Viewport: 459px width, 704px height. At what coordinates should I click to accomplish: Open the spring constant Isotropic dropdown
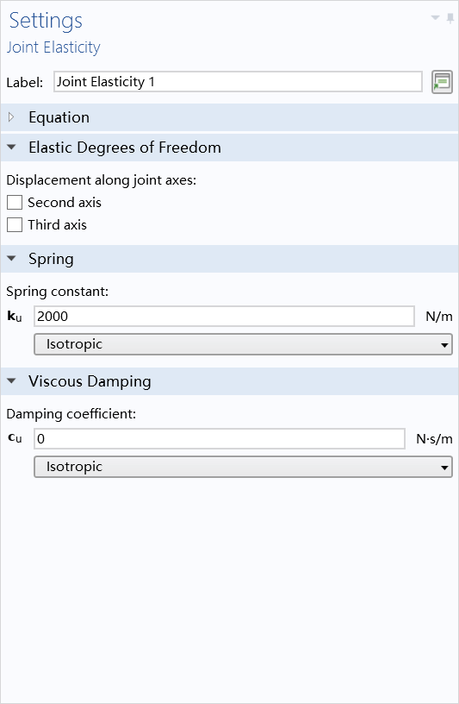(x=243, y=344)
